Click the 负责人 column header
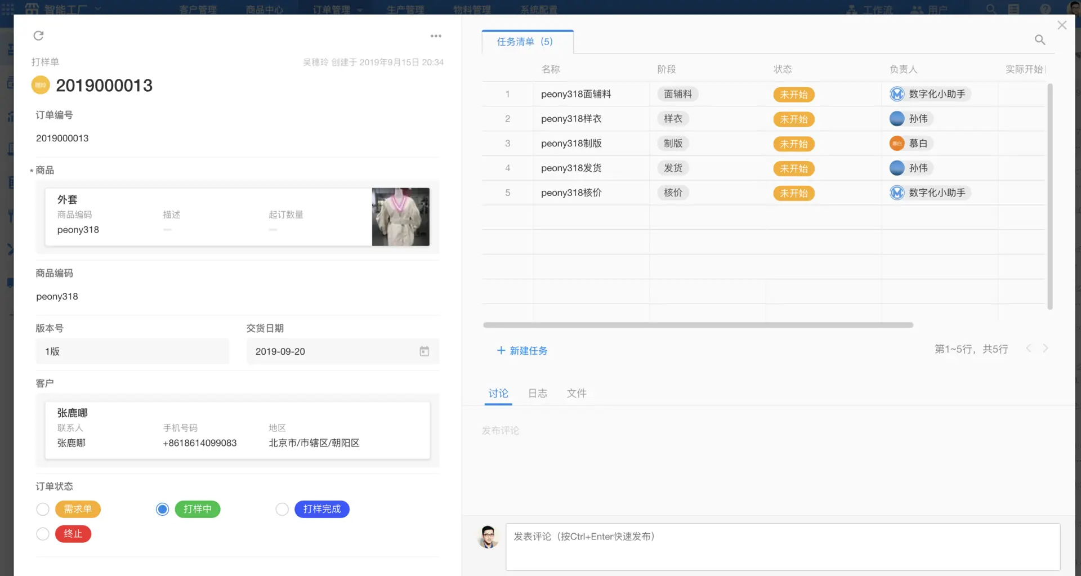The height and width of the screenshot is (576, 1081). tap(904, 69)
